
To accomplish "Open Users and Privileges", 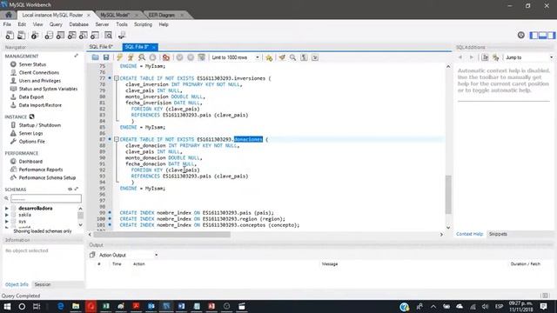I will [x=40, y=81].
